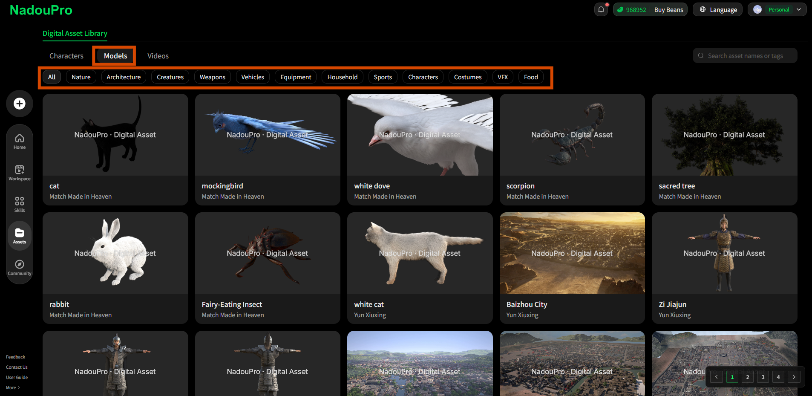The height and width of the screenshot is (396, 812).
Task: Open the Baizhou City thumbnail
Action: 572,253
